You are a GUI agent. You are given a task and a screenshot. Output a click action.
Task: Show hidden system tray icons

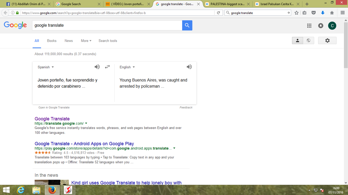pyautogui.click(x=309, y=190)
